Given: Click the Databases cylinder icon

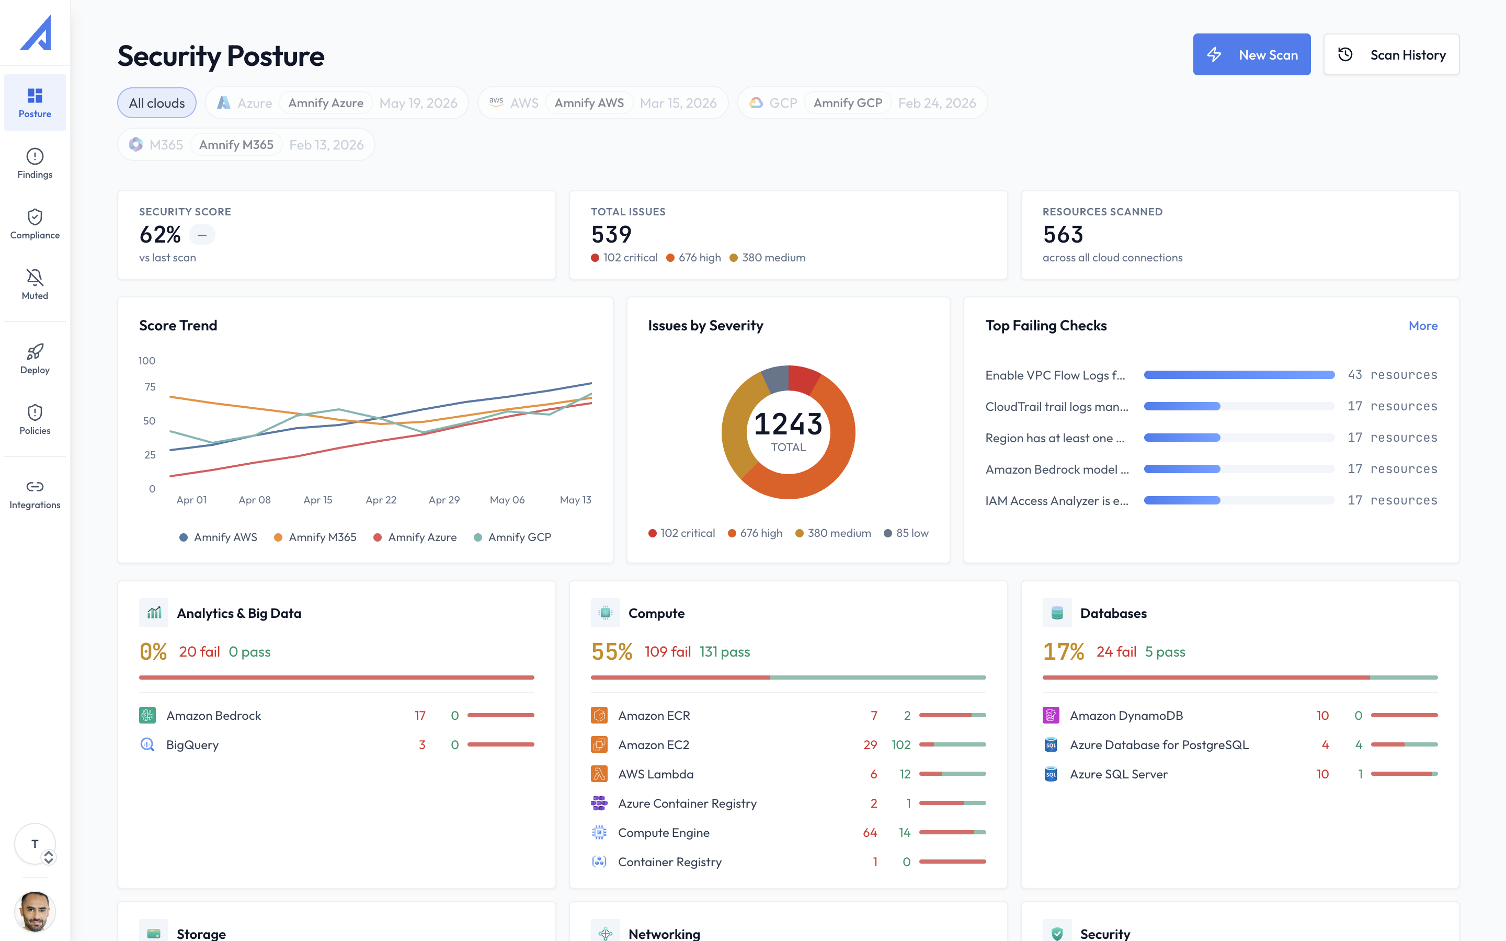Looking at the screenshot, I should click(x=1057, y=613).
